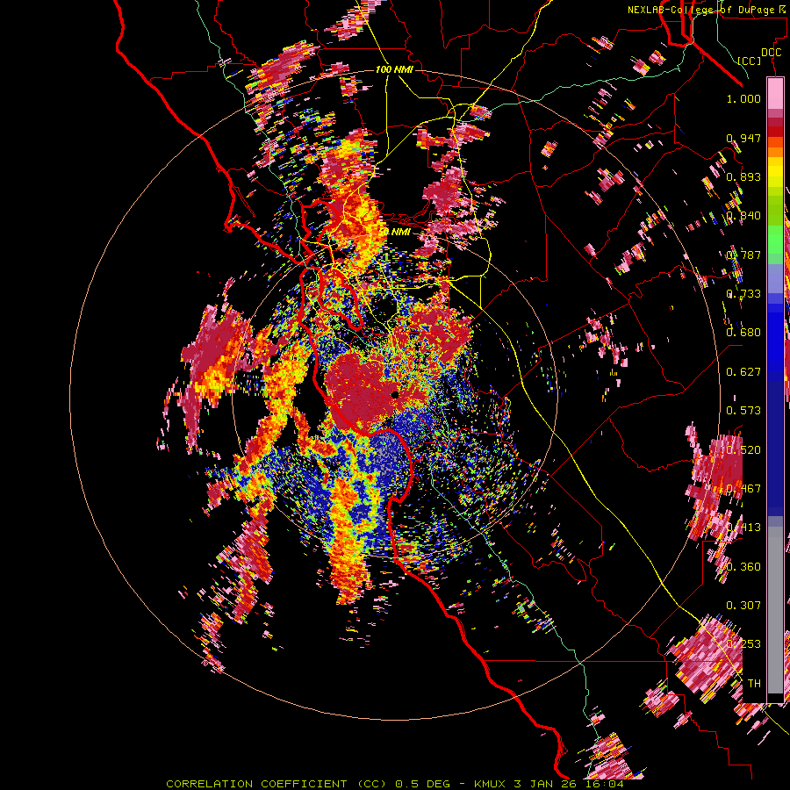Click the TH threshold label on the legend
Viewport: 790px width, 790px height.
click(754, 684)
